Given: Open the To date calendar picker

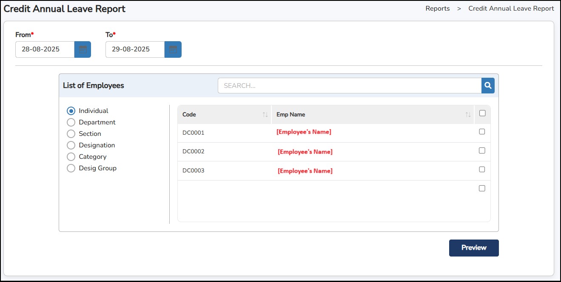Looking at the screenshot, I should click(x=173, y=49).
